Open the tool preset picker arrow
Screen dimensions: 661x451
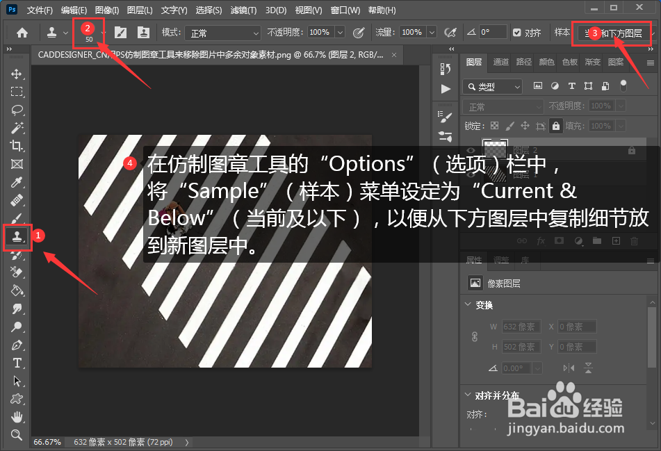65,33
